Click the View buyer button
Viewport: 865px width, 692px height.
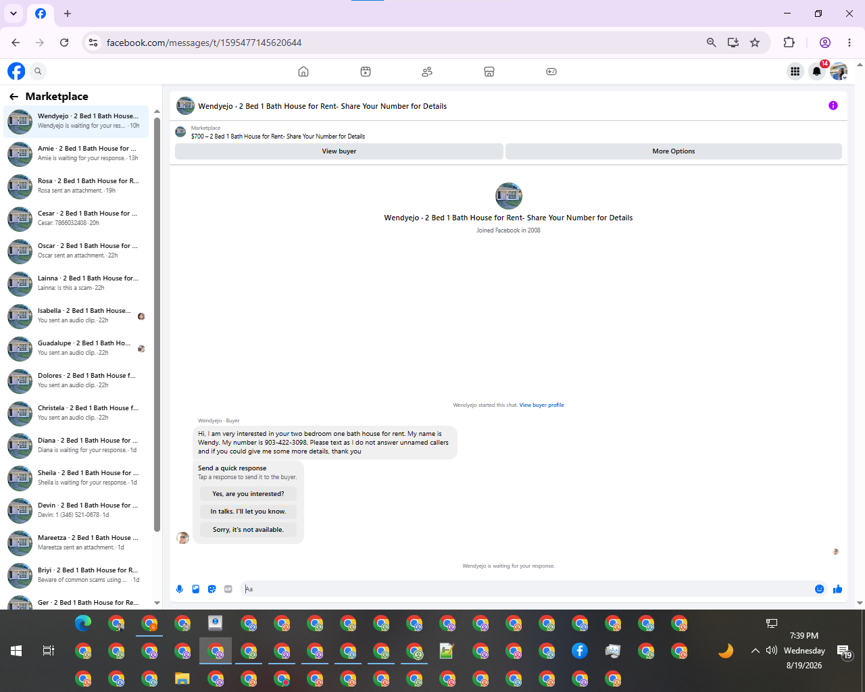click(x=339, y=151)
